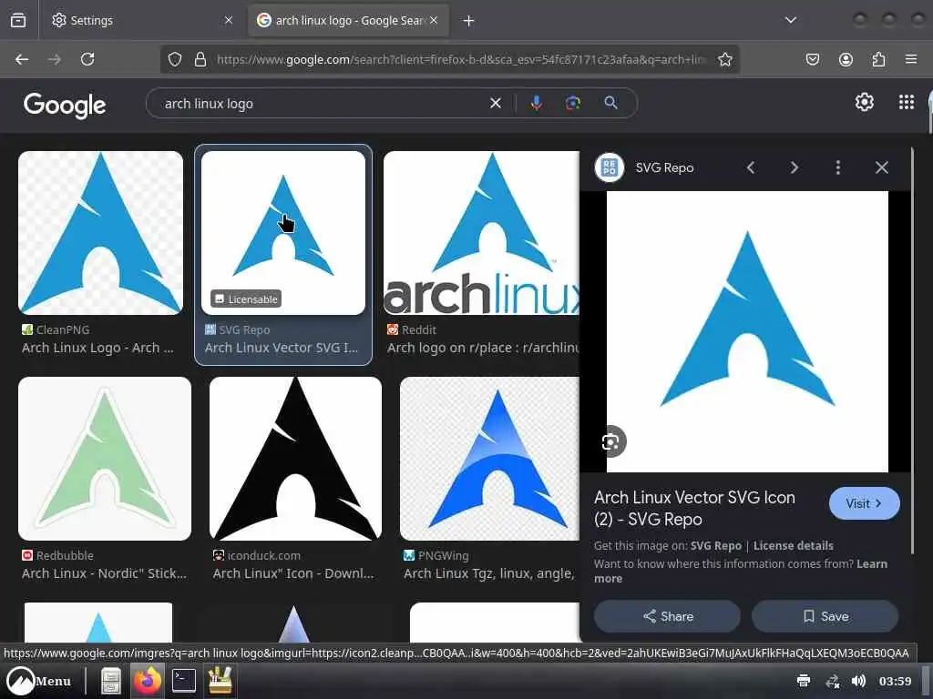Open the Google apps grid
Viewport: 933px width, 699px height.
(907, 102)
